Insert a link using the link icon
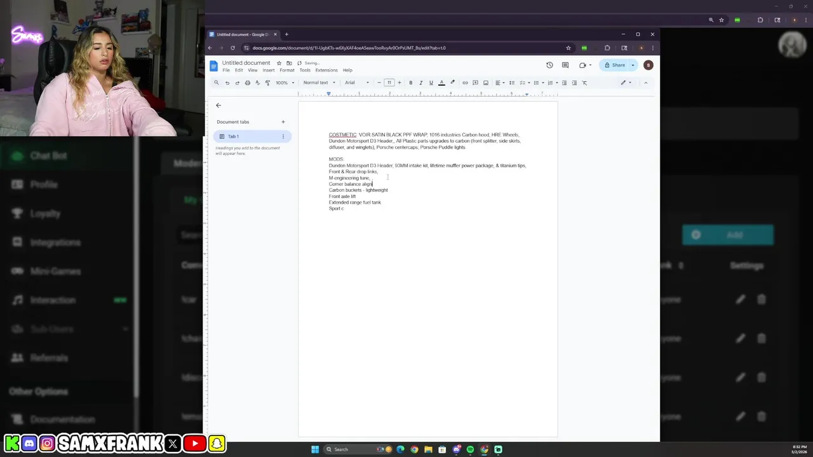The image size is (813, 457). tap(465, 83)
